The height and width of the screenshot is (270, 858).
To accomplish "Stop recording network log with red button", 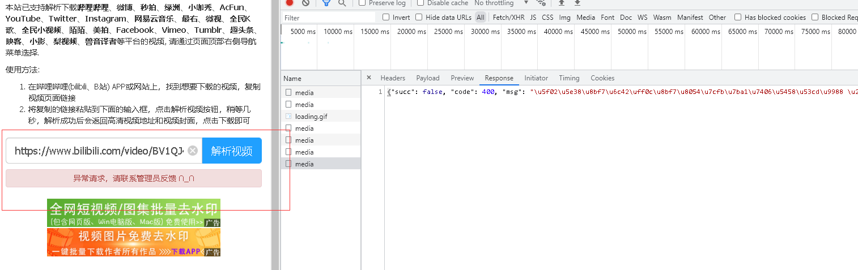I will coord(290,3).
